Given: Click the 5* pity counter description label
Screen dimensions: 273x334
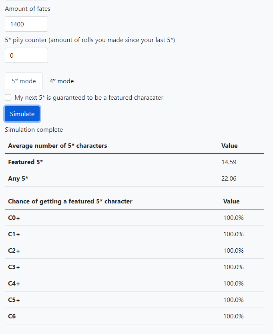Looking at the screenshot, I should [x=90, y=40].
